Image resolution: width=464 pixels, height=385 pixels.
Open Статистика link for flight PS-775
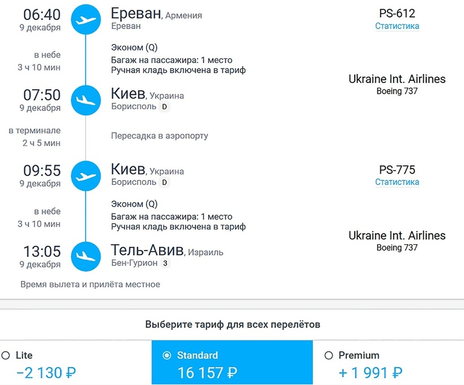tap(397, 182)
